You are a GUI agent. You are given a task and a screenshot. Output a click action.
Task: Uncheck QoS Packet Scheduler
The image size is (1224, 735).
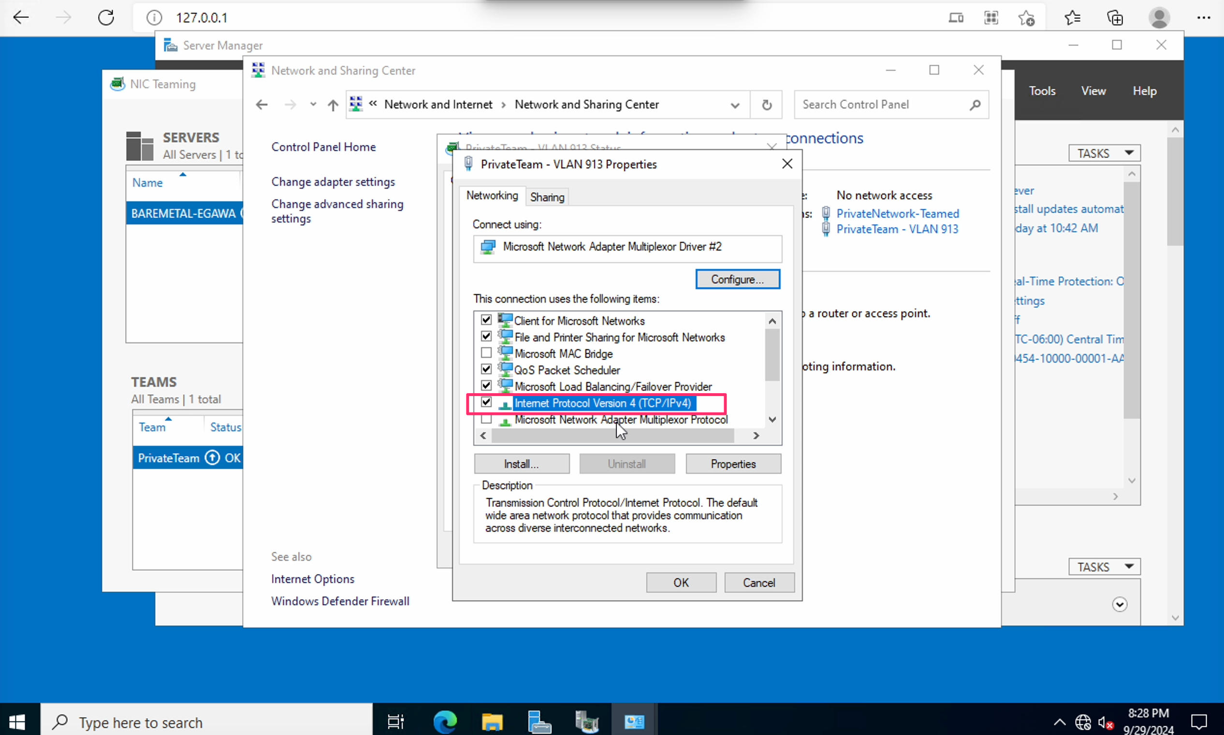[486, 369]
